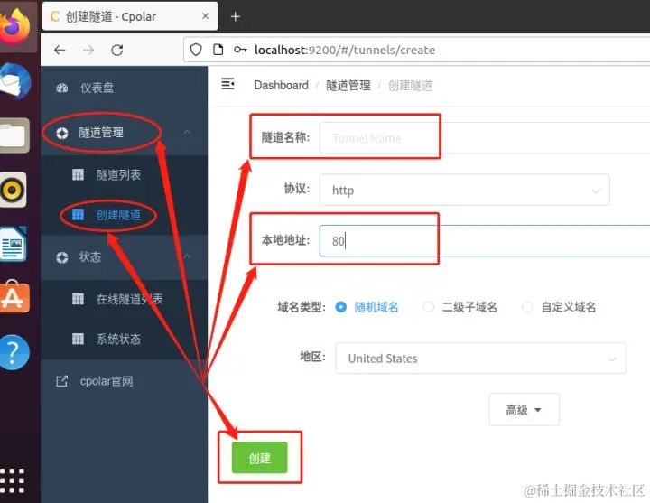Select 二级子域名 radio button
The width and height of the screenshot is (650, 503).
[428, 307]
